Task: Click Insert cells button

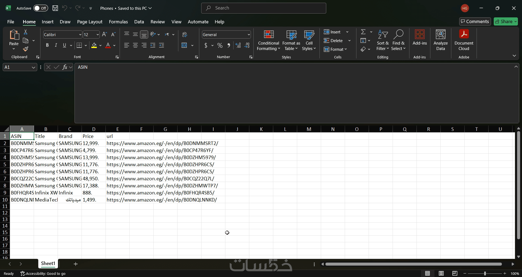Action: point(332,32)
